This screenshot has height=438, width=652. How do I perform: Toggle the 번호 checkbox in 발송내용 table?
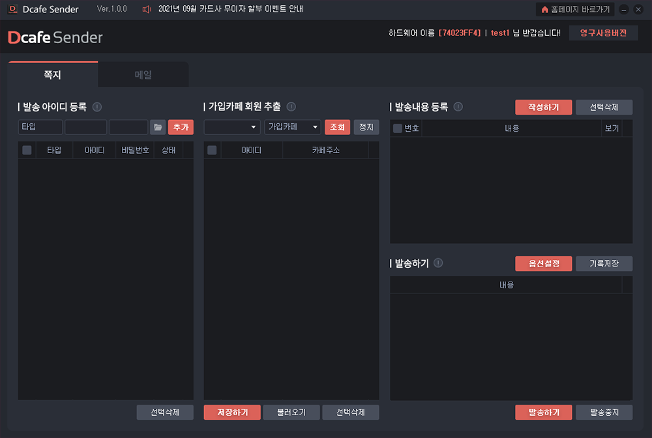click(398, 128)
